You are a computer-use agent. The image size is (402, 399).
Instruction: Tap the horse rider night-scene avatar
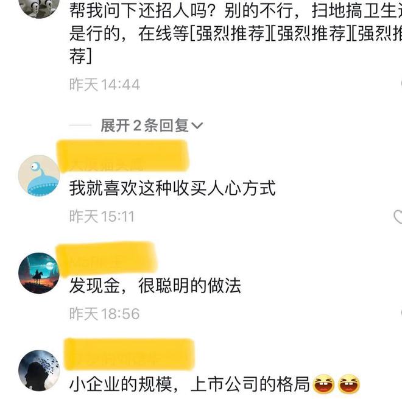[x=39, y=273]
